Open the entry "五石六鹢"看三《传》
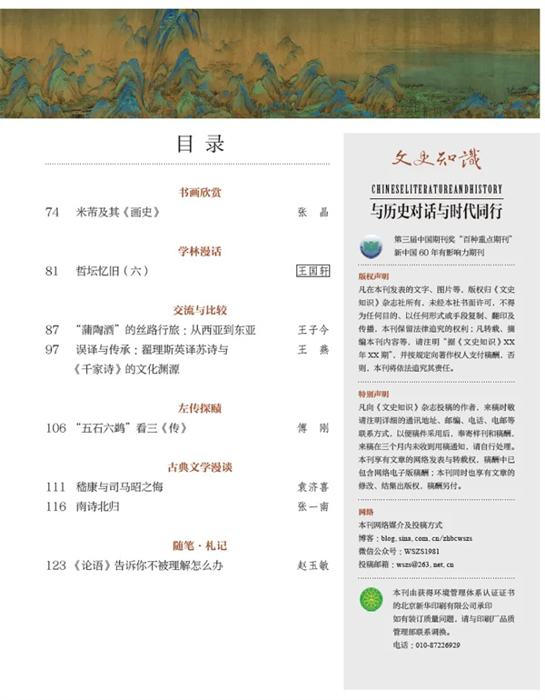This screenshot has width=545, height=700. point(131,428)
